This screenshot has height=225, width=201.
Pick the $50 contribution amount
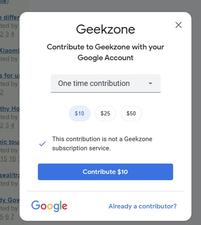[131, 113]
